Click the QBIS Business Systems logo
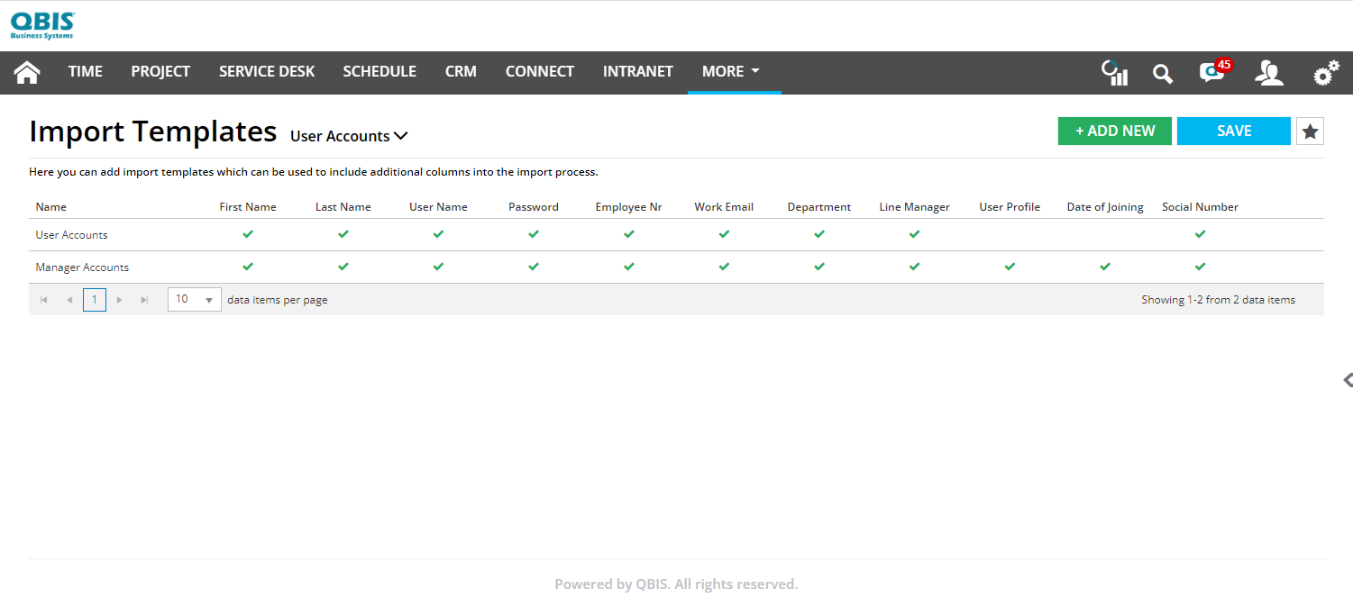This screenshot has width=1353, height=598. 41,24
